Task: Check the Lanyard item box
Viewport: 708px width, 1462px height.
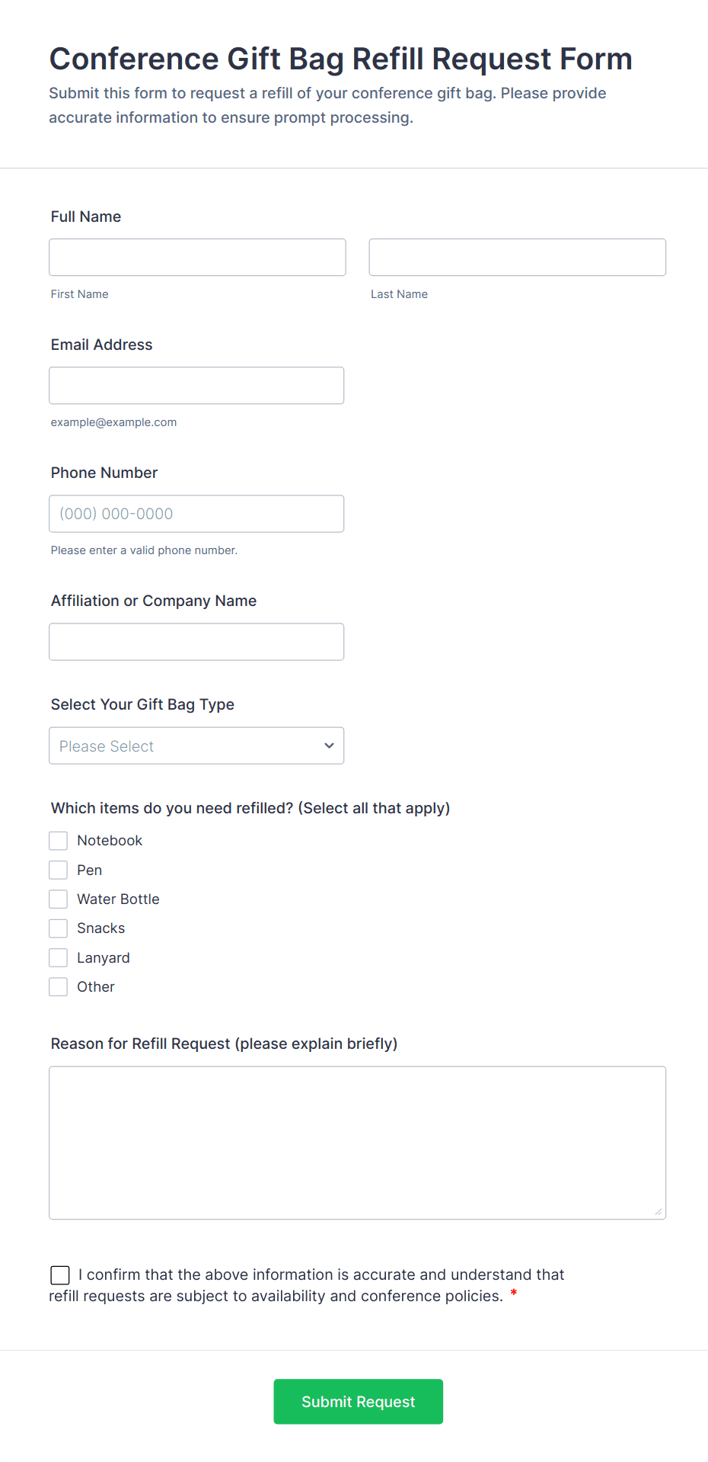Action: click(59, 957)
